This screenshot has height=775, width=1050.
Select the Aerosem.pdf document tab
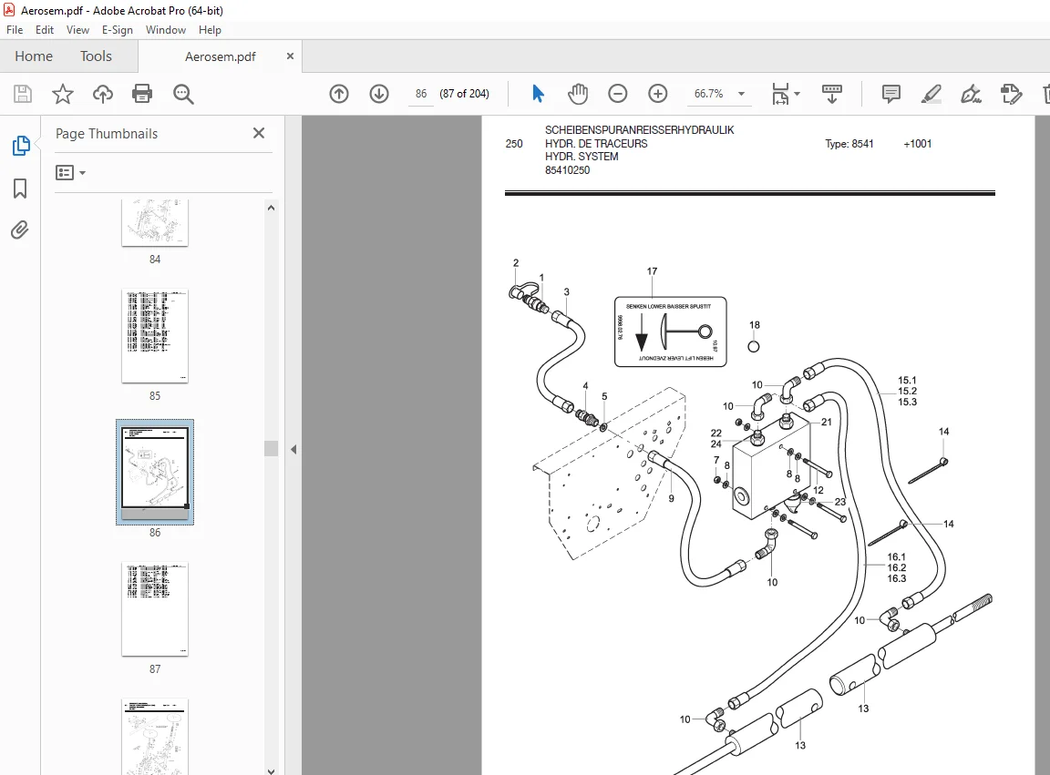point(221,56)
